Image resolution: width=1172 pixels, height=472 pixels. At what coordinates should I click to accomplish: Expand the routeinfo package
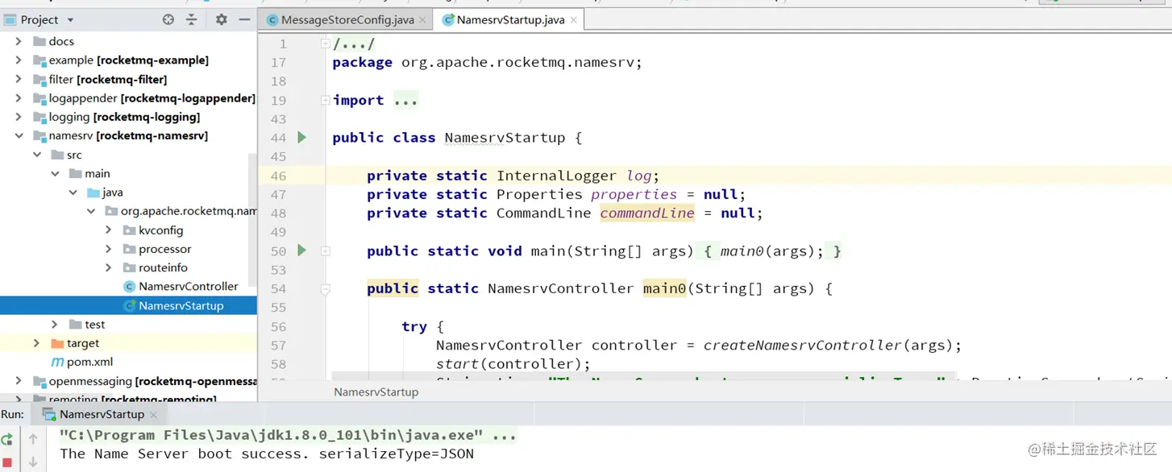tap(109, 267)
